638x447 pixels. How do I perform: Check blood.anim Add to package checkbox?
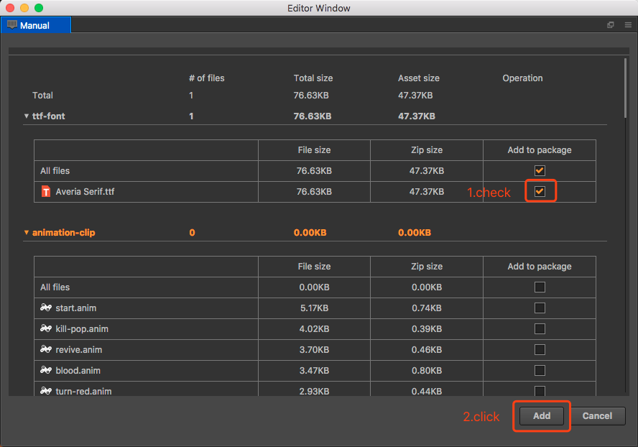click(540, 370)
